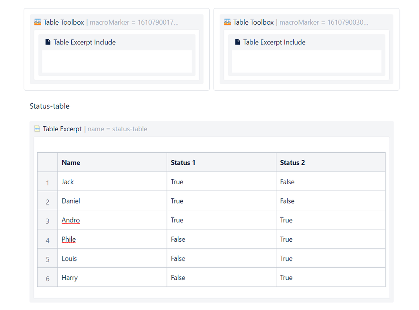Click row number 6 cell
The image size is (419, 310).
(x=47, y=278)
